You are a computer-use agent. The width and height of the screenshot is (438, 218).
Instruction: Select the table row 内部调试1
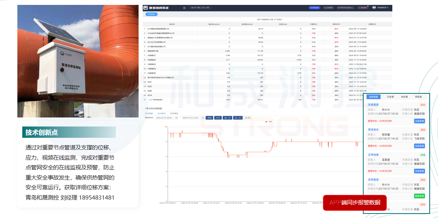click(x=267, y=55)
